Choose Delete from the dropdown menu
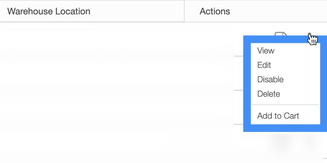 coord(268,94)
